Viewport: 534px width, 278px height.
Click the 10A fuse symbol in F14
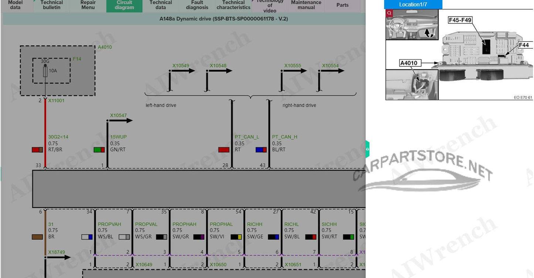pos(45,71)
